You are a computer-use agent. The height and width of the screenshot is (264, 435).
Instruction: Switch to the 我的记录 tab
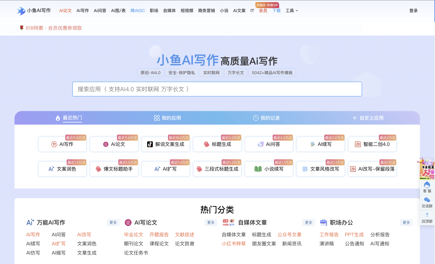click(x=266, y=118)
